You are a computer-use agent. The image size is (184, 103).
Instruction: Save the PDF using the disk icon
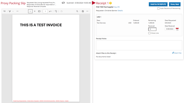coord(83,11)
